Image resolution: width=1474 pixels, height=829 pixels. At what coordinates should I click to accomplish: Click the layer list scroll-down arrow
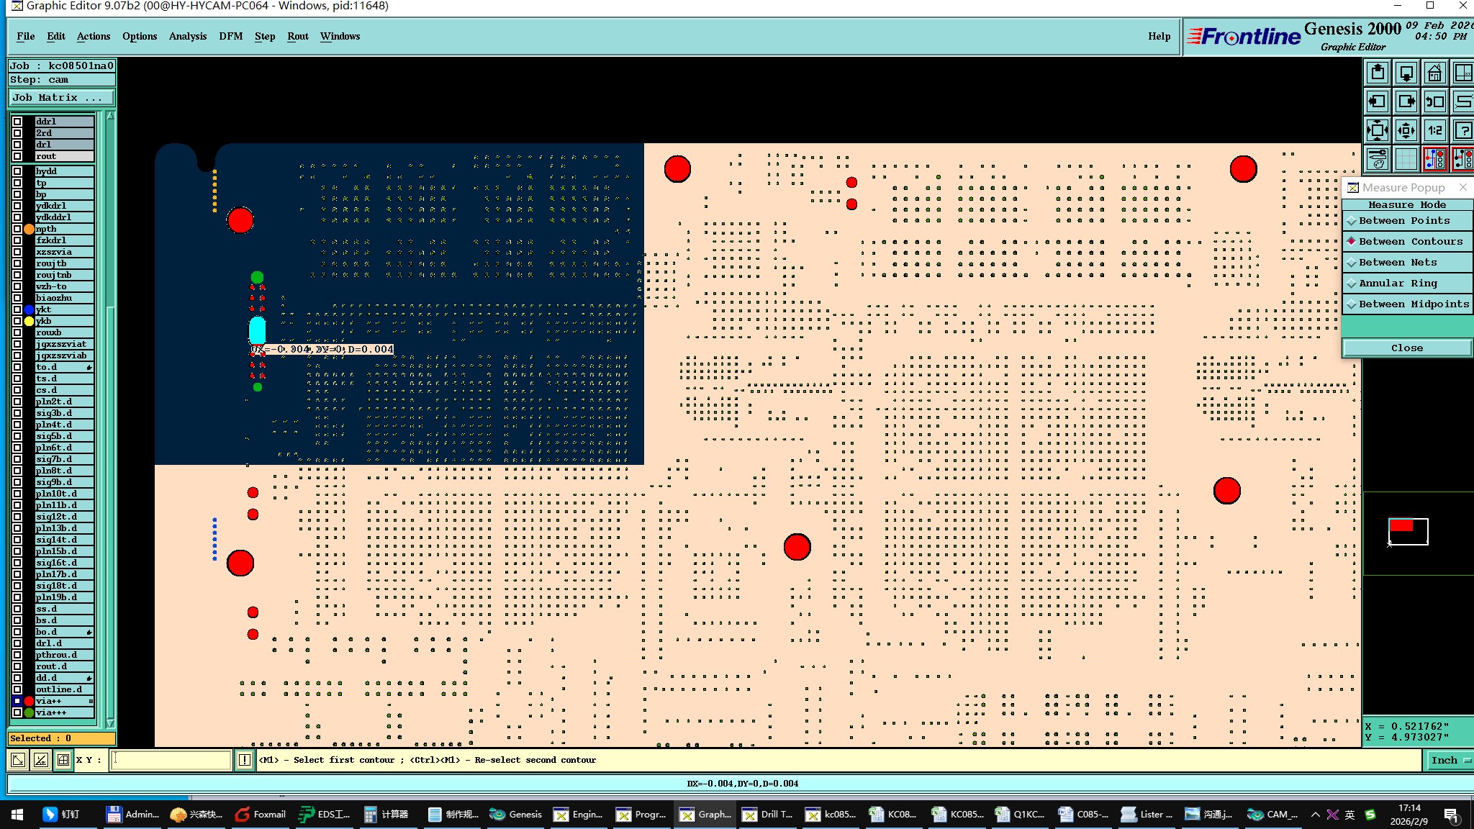tap(110, 722)
